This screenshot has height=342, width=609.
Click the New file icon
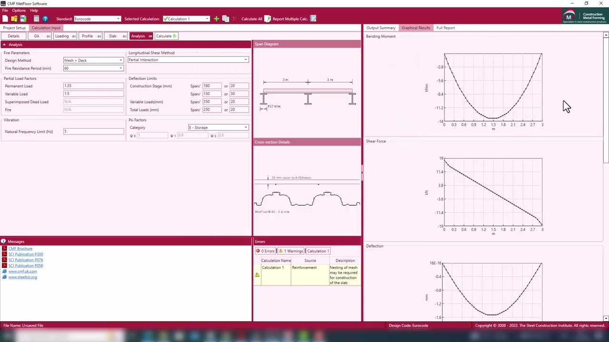(x=5, y=19)
